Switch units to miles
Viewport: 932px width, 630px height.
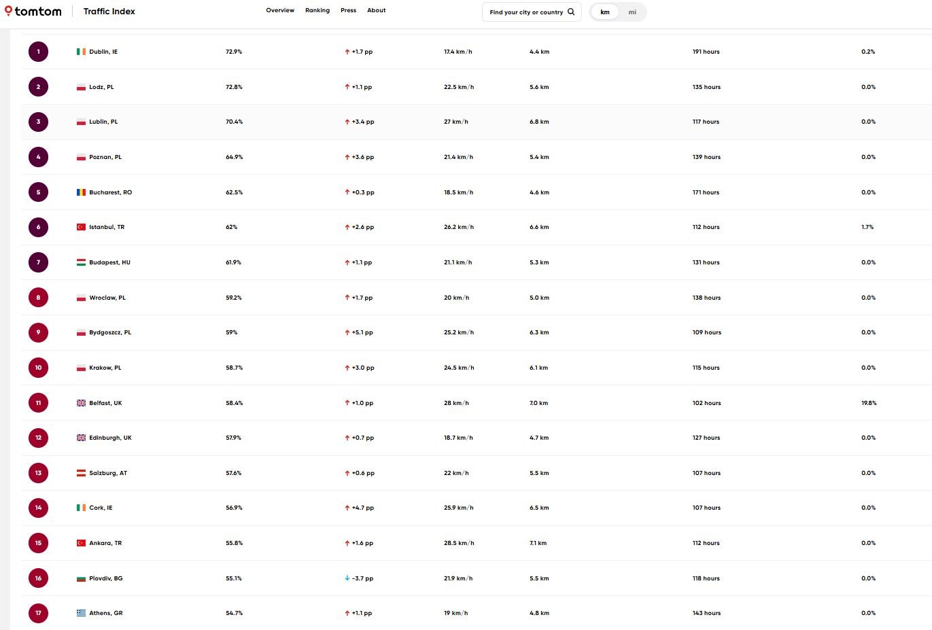tap(632, 12)
